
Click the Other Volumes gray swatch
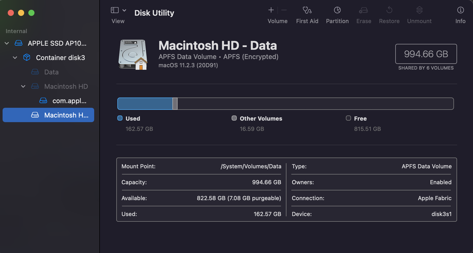click(x=234, y=118)
